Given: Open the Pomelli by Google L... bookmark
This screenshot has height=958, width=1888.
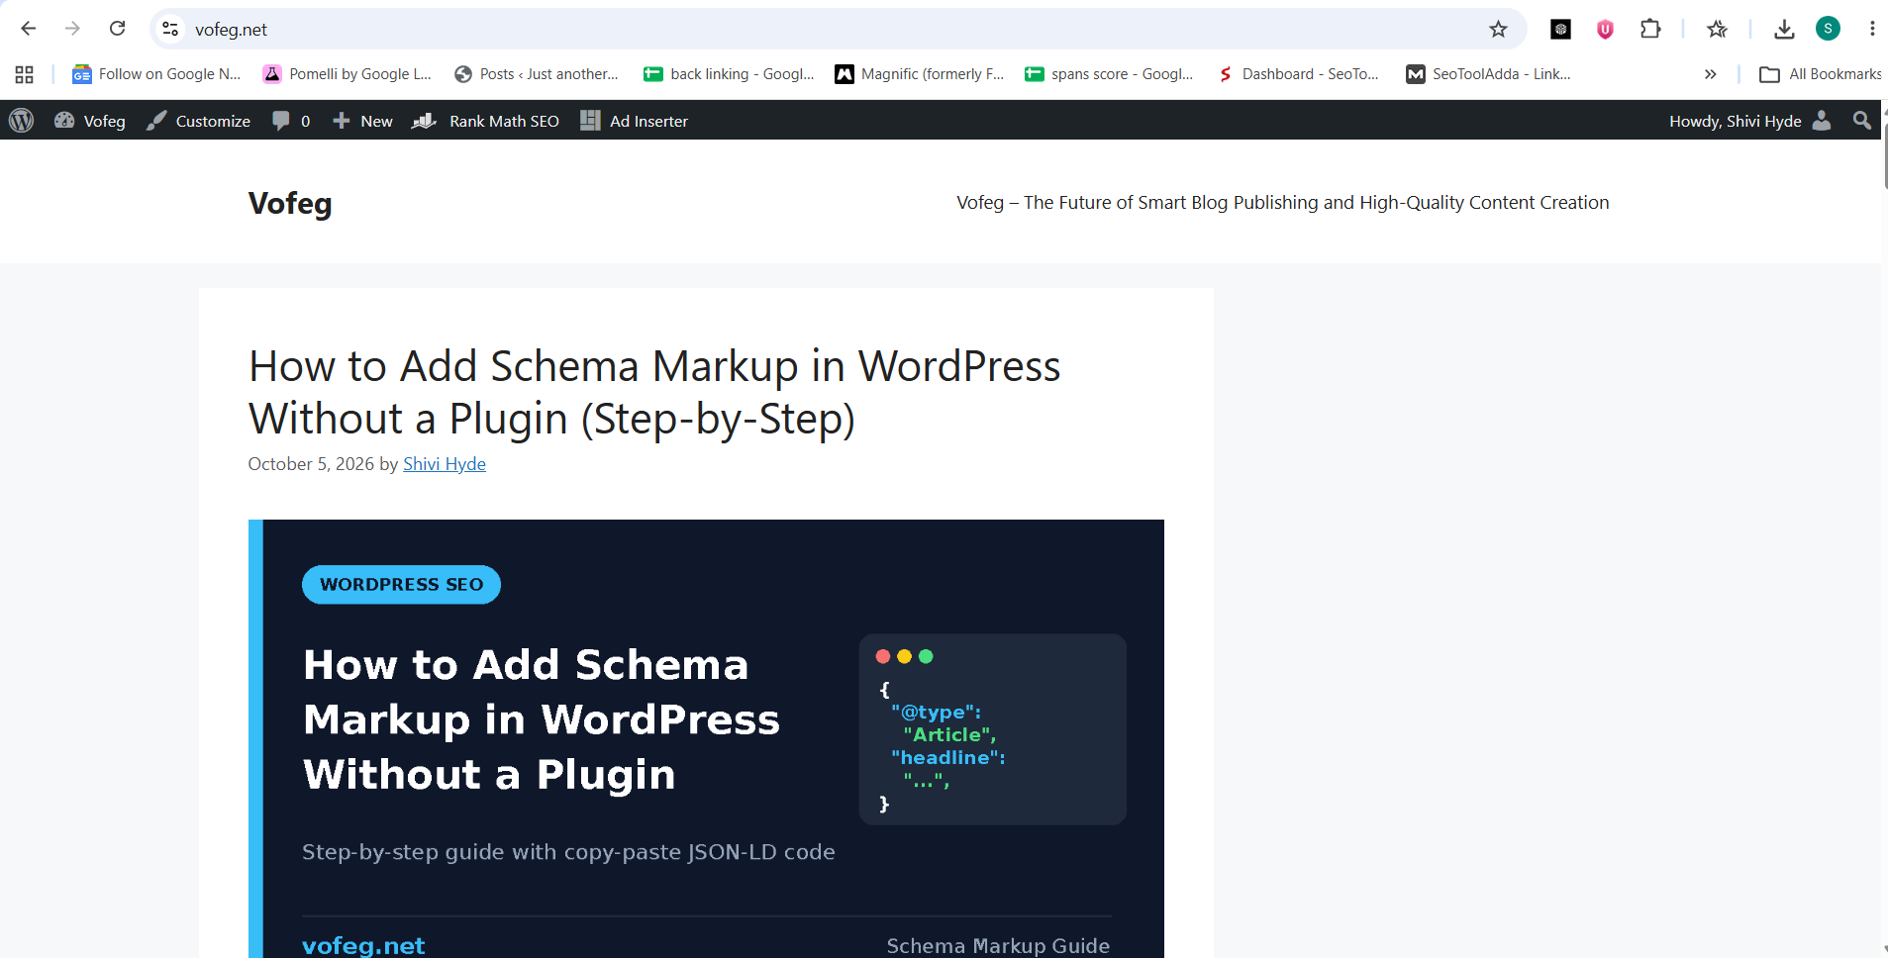Looking at the screenshot, I should (x=347, y=74).
